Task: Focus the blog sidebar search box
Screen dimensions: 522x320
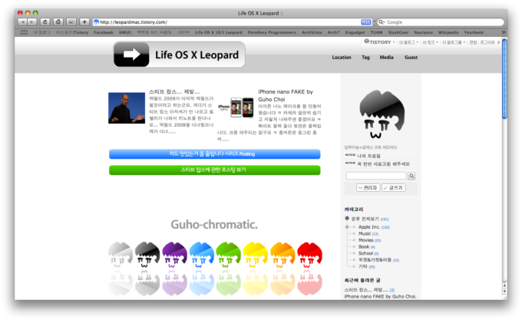Action: click(x=376, y=176)
